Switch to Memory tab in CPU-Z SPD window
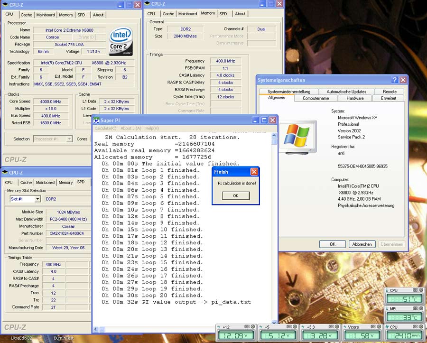 pos(65,183)
